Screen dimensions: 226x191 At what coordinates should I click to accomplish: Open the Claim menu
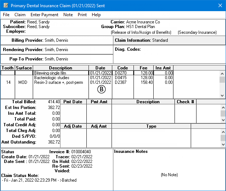click(x=20, y=15)
